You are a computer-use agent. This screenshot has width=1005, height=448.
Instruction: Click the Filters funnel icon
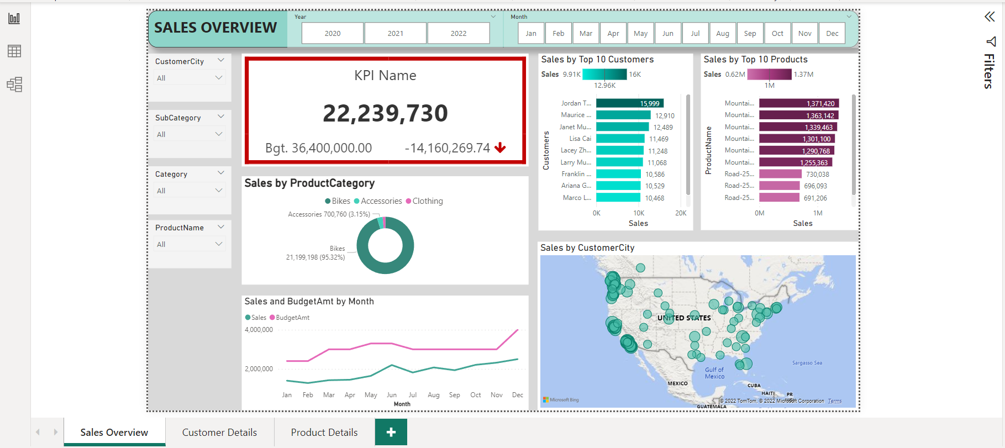click(x=991, y=41)
